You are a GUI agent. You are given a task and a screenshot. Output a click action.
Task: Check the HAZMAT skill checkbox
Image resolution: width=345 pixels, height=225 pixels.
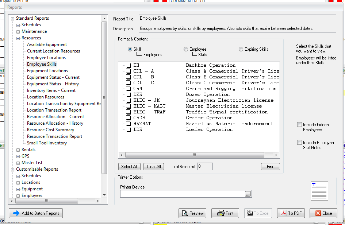(x=128, y=124)
